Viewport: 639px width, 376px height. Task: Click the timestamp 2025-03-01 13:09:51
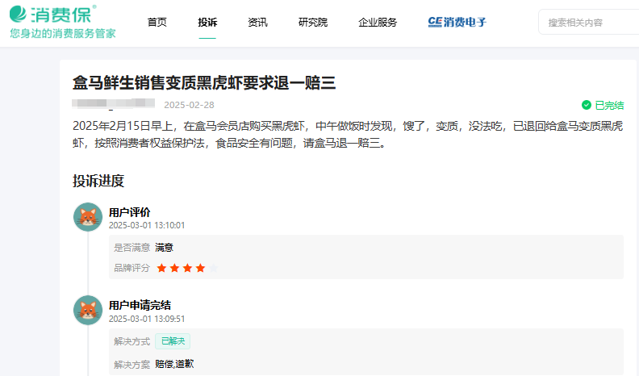tap(147, 319)
